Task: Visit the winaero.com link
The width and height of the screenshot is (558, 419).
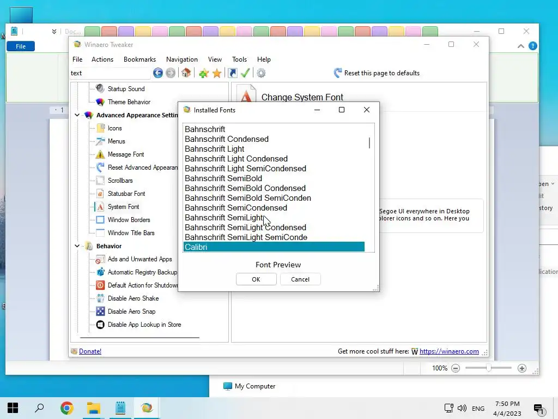Action: tap(449, 351)
